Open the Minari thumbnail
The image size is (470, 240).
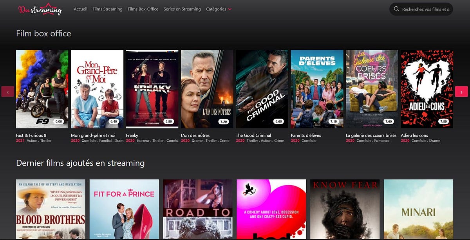pyautogui.click(x=418, y=209)
